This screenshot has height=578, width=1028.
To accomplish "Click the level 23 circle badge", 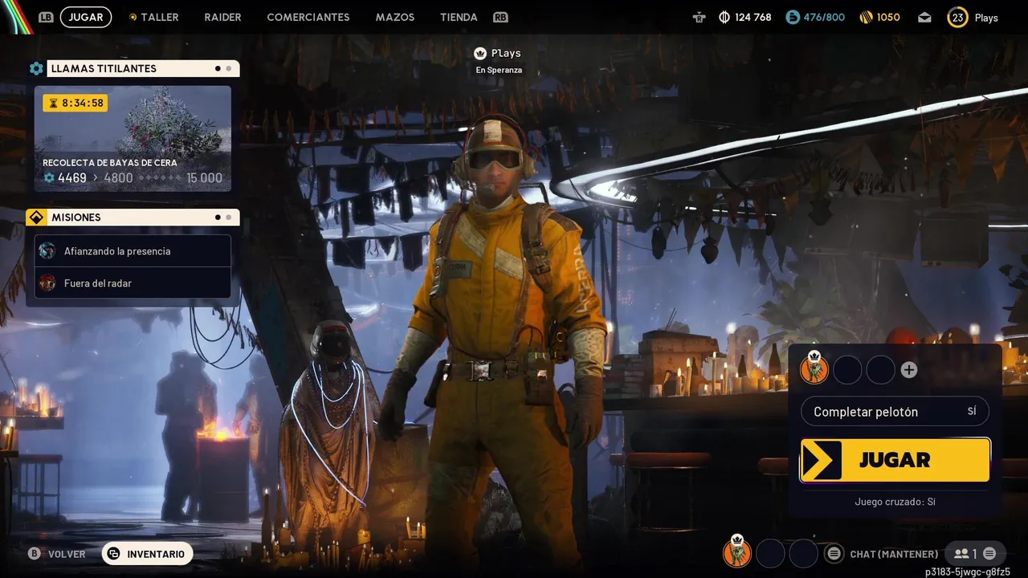I will pos(957,17).
